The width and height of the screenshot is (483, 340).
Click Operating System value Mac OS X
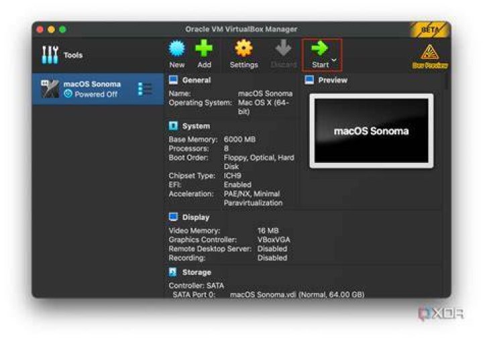tap(264, 107)
